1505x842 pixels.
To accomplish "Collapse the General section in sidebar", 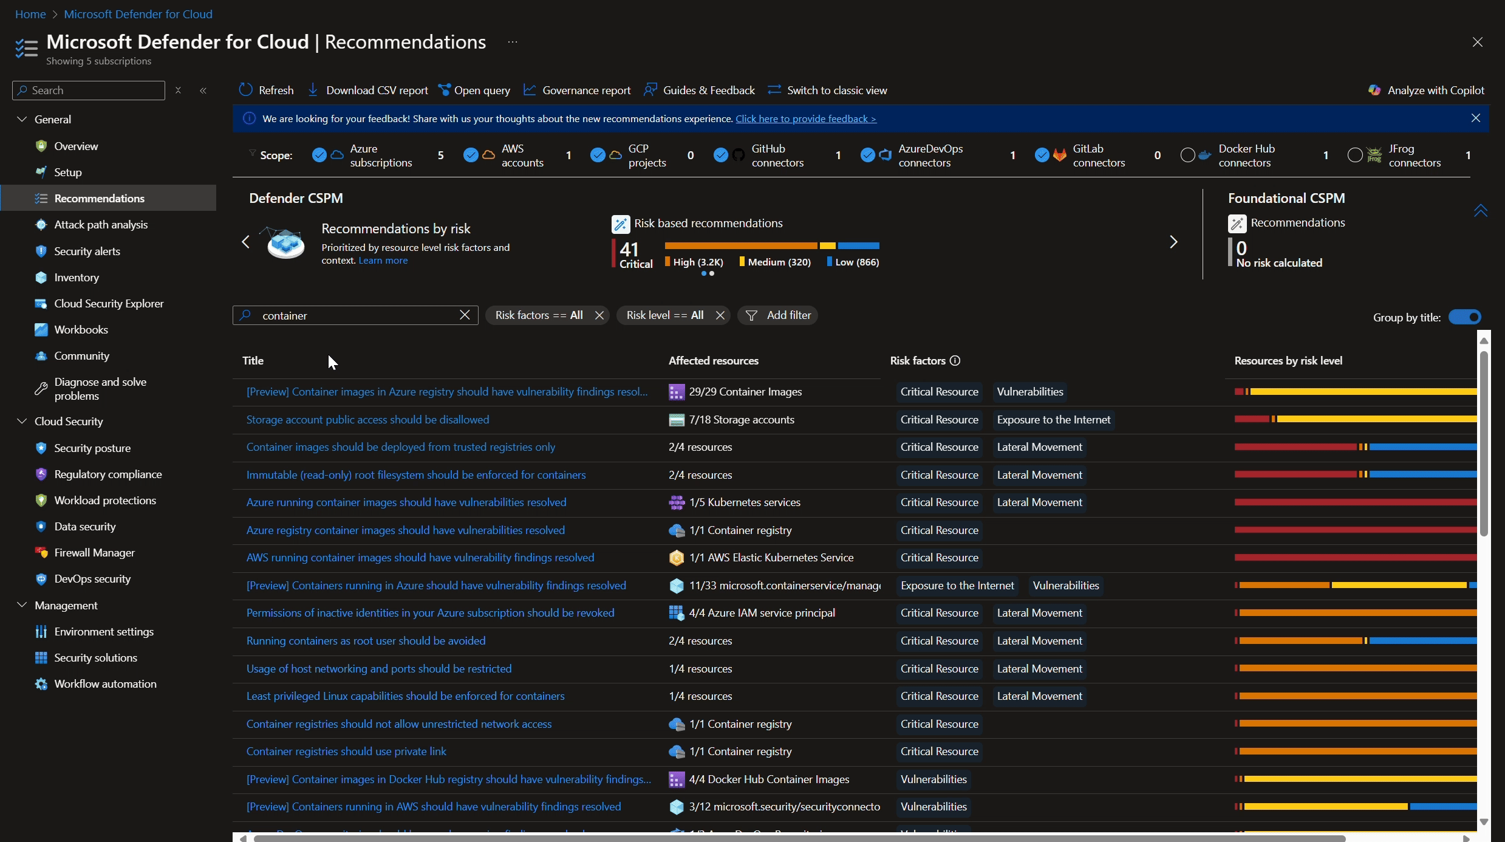I will (22, 120).
